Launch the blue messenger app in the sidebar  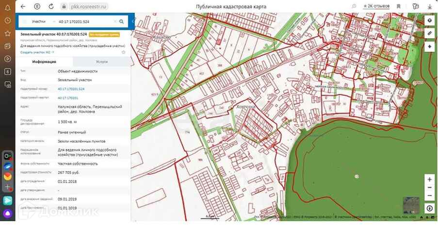pyautogui.click(x=8, y=166)
